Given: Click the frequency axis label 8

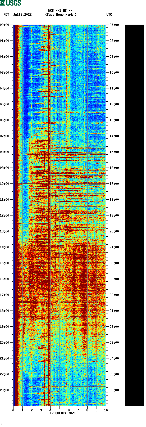Looking at the screenshot, I should [x=87, y=410].
